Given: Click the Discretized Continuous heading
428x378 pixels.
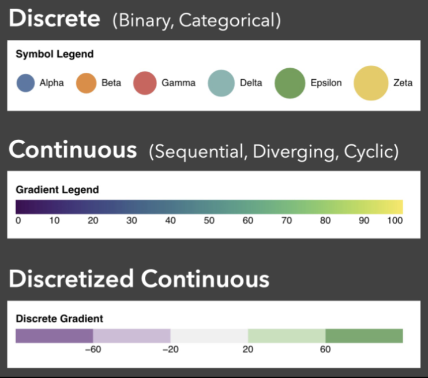Looking at the screenshot, I should 139,279.
